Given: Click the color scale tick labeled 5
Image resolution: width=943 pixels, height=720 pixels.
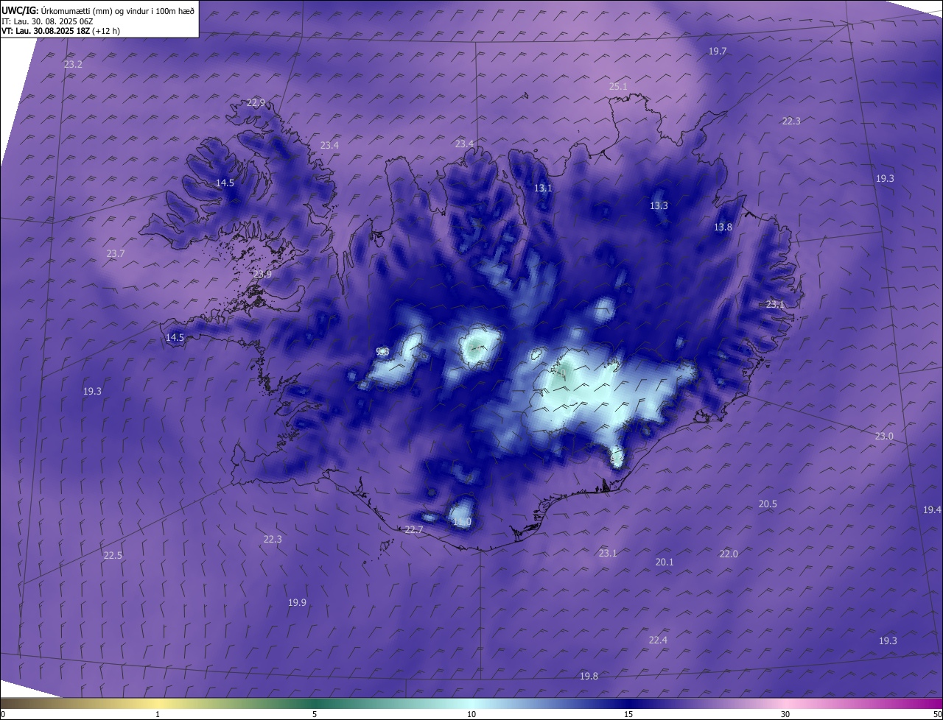Looking at the screenshot, I should pyautogui.click(x=315, y=715).
